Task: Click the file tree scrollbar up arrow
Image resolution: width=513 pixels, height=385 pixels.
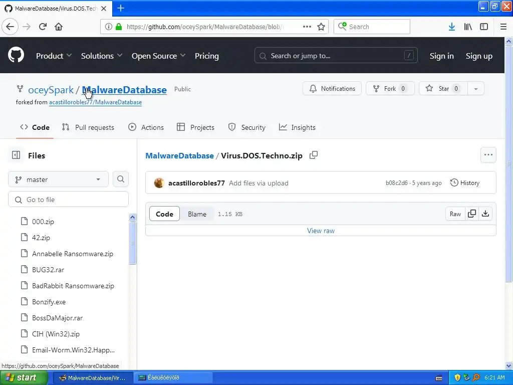Action: coord(132,217)
